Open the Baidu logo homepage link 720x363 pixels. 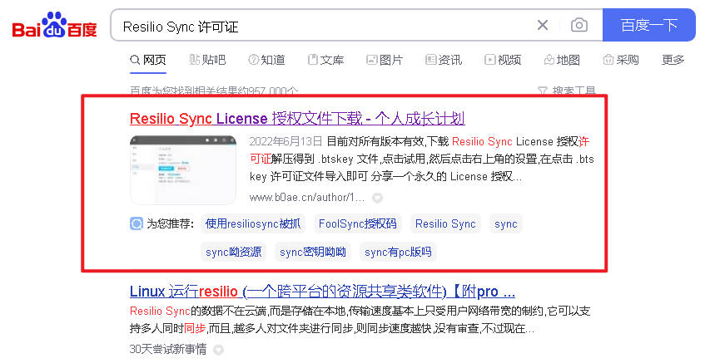pyautogui.click(x=54, y=25)
